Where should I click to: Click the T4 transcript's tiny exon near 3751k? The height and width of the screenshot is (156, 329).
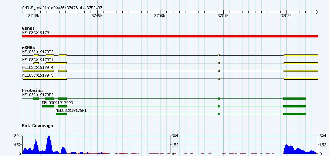[219, 71]
